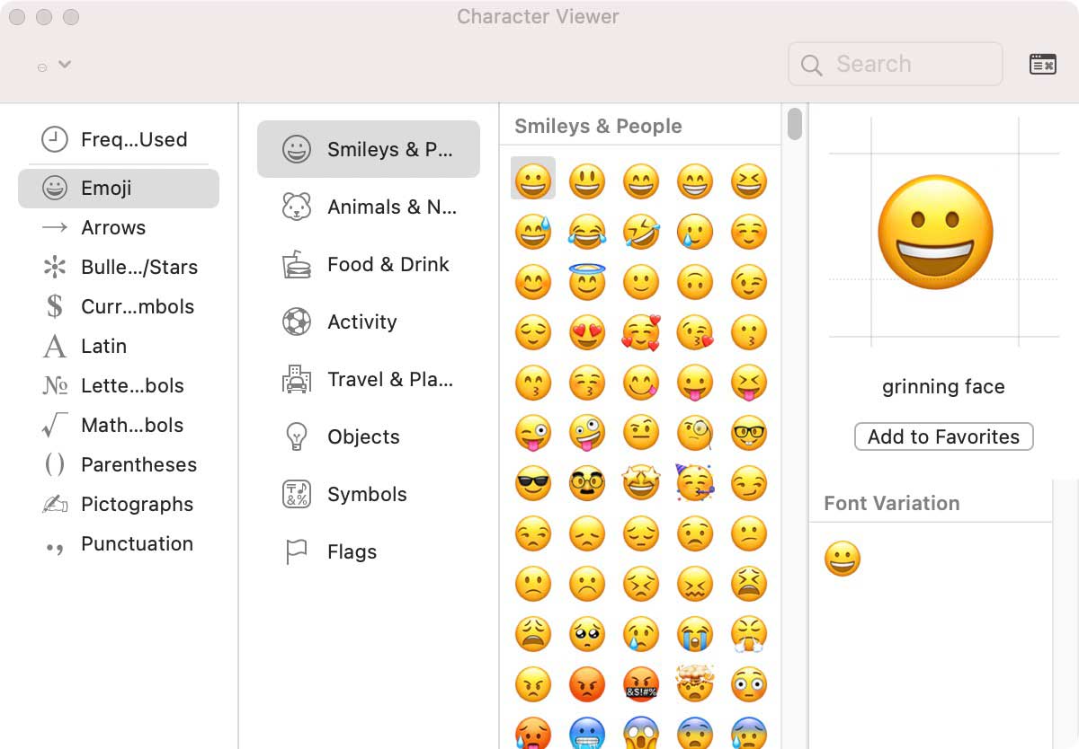Select Frequently Used in sidebar
Viewport: 1079px width, 749px height.
[x=119, y=139]
